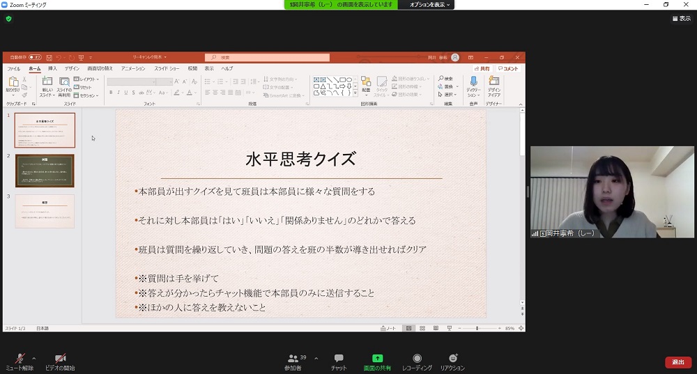697x374 pixels.
Task: Open the Layout dropdown in Slides group
Action: coord(89,79)
